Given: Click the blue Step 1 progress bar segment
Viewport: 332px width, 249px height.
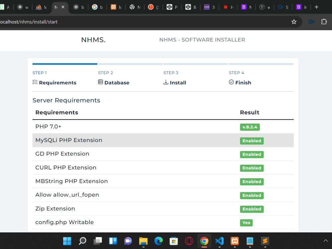Looking at the screenshot, I should (x=65, y=64).
